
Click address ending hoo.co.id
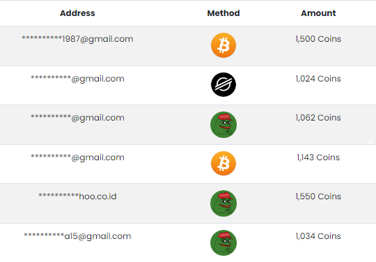click(77, 196)
